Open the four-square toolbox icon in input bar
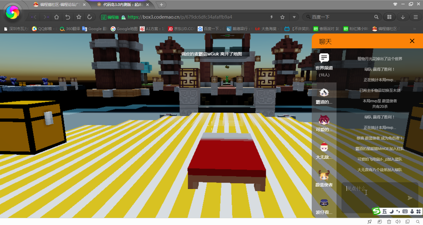 (418, 211)
